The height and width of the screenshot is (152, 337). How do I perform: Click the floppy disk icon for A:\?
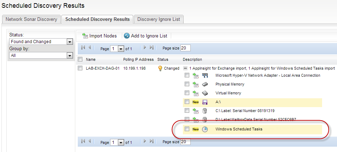pyautogui.click(x=205, y=102)
